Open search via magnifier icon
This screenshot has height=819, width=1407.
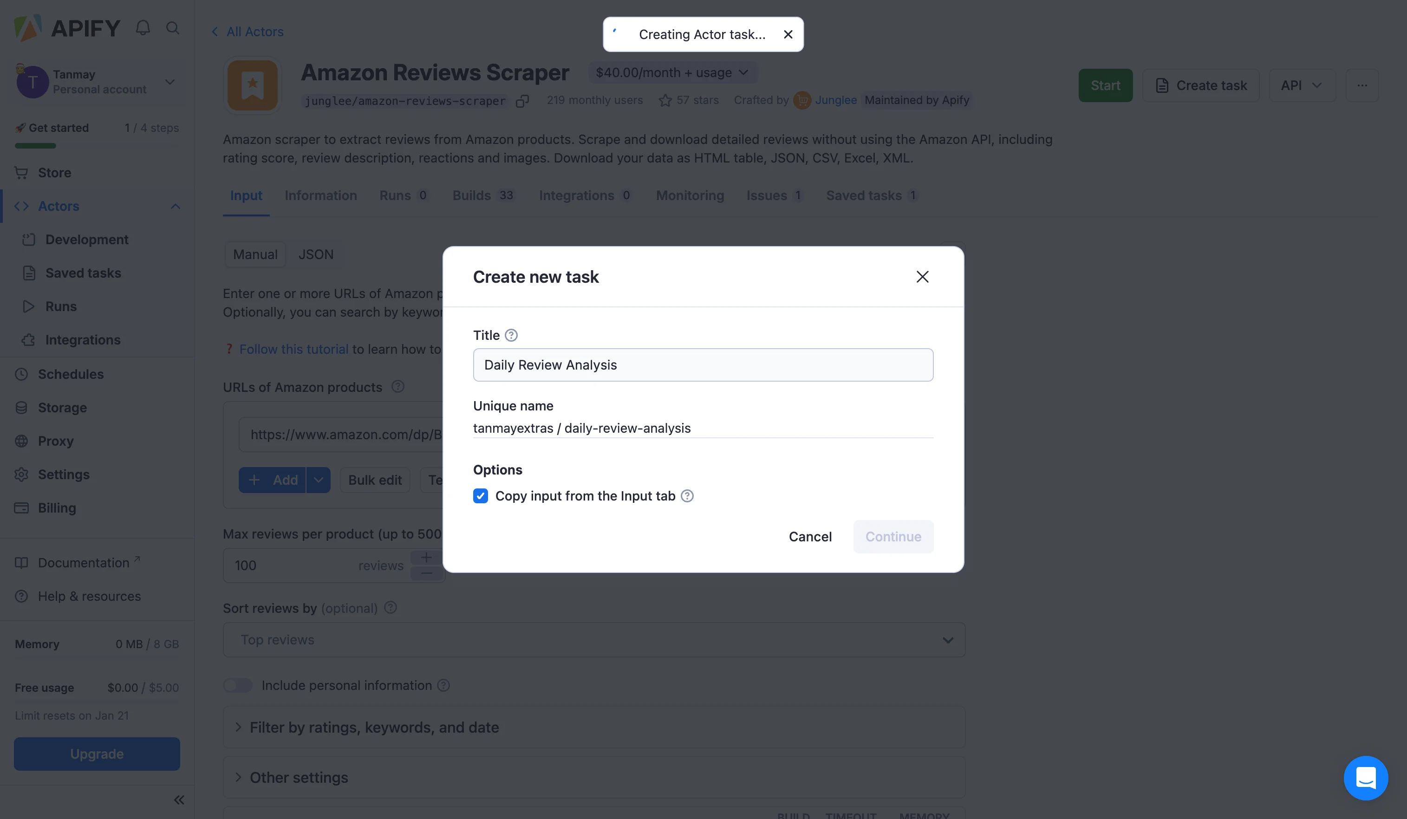173,28
